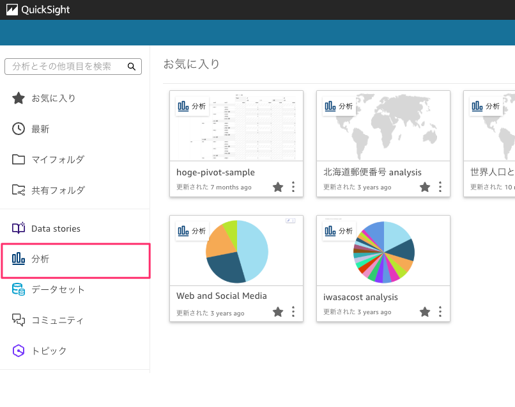Click the QuickSight logo icon
The width and height of the screenshot is (515, 407).
tap(12, 10)
